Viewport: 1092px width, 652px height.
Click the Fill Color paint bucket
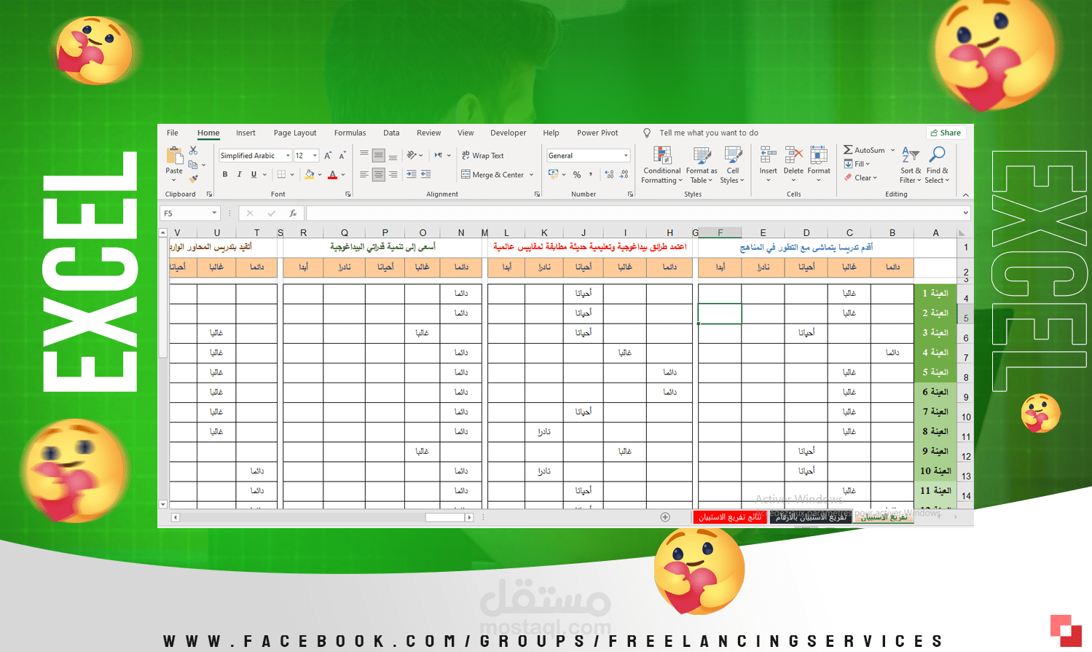point(310,174)
